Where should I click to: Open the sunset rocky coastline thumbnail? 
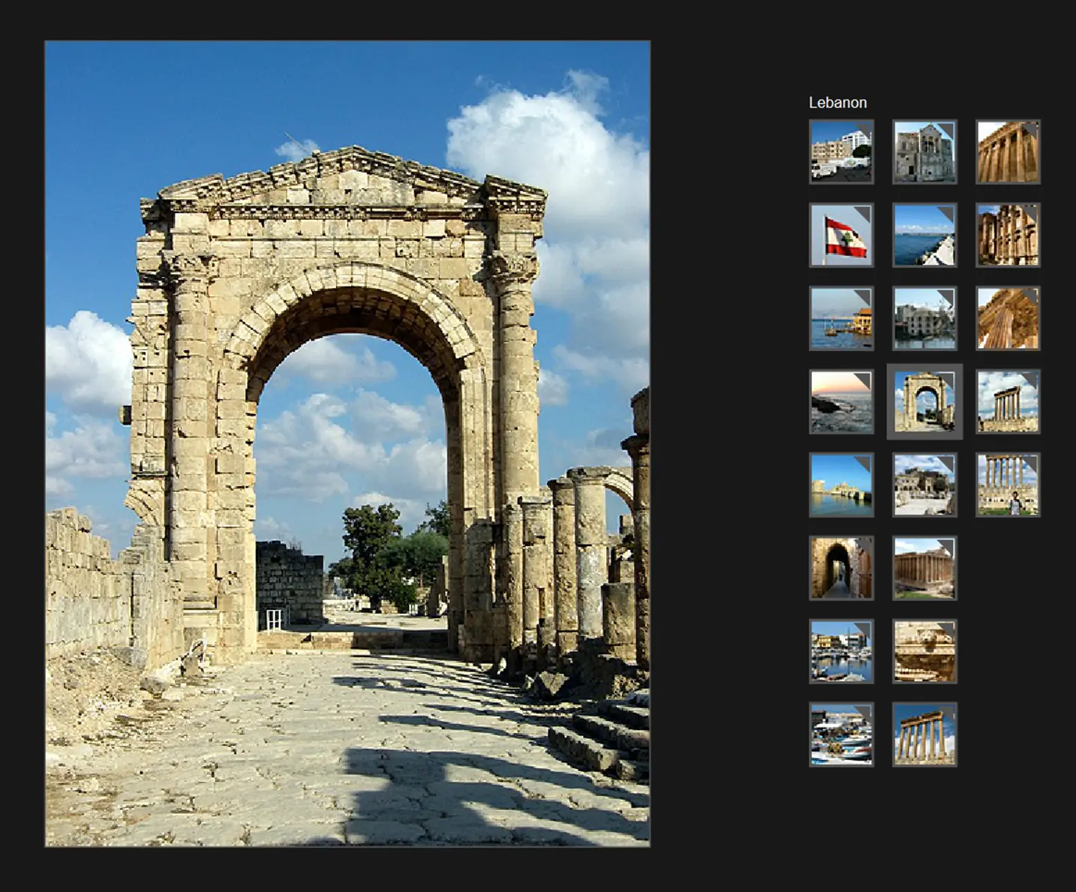tap(841, 401)
